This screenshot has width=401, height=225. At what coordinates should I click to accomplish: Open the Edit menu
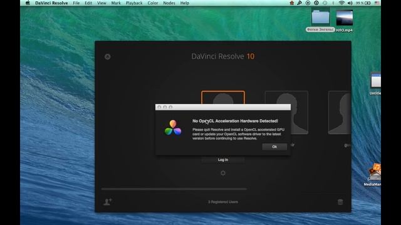(x=88, y=3)
